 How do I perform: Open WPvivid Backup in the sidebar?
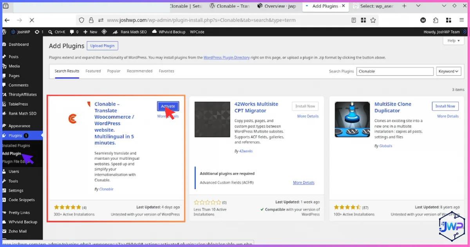point(23,222)
